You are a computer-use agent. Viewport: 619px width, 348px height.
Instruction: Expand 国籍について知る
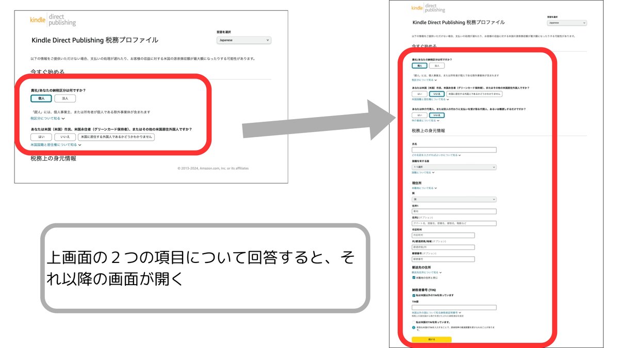pos(424,173)
